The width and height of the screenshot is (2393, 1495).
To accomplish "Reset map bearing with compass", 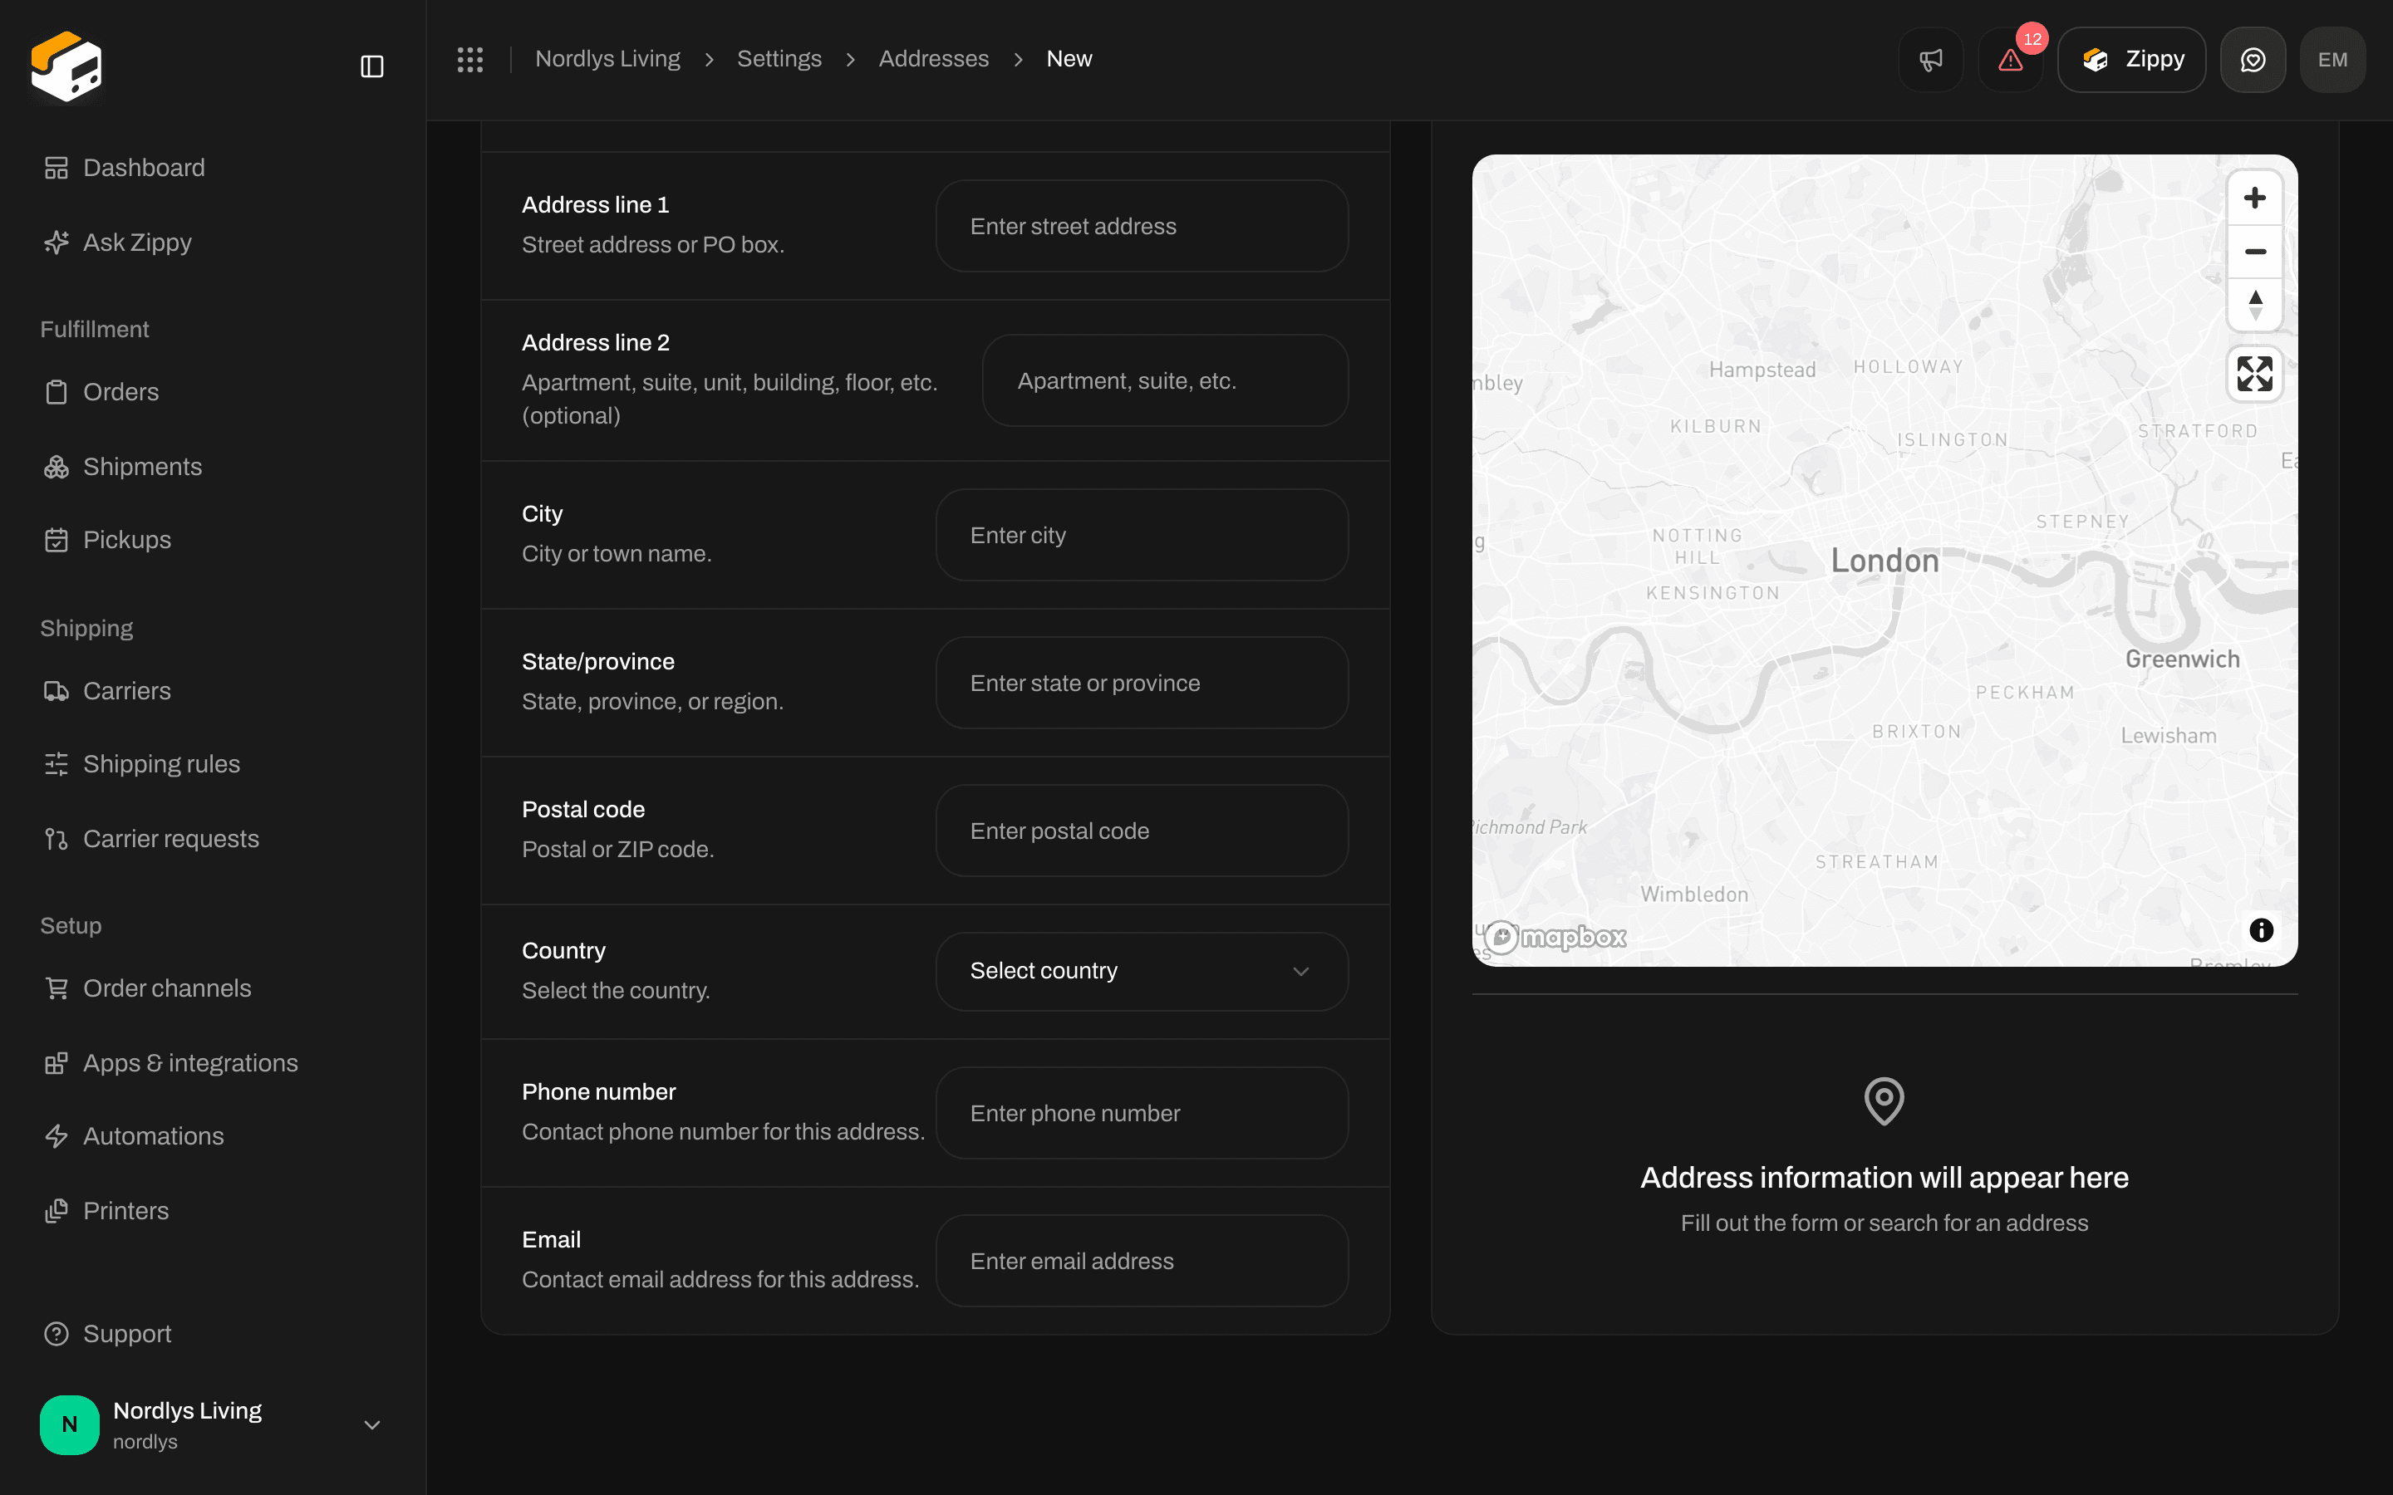I will point(2254,305).
